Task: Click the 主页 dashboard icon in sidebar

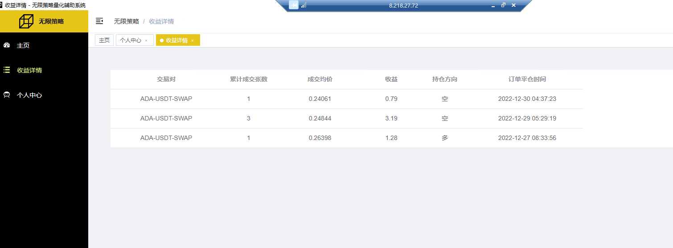Action: click(7, 45)
